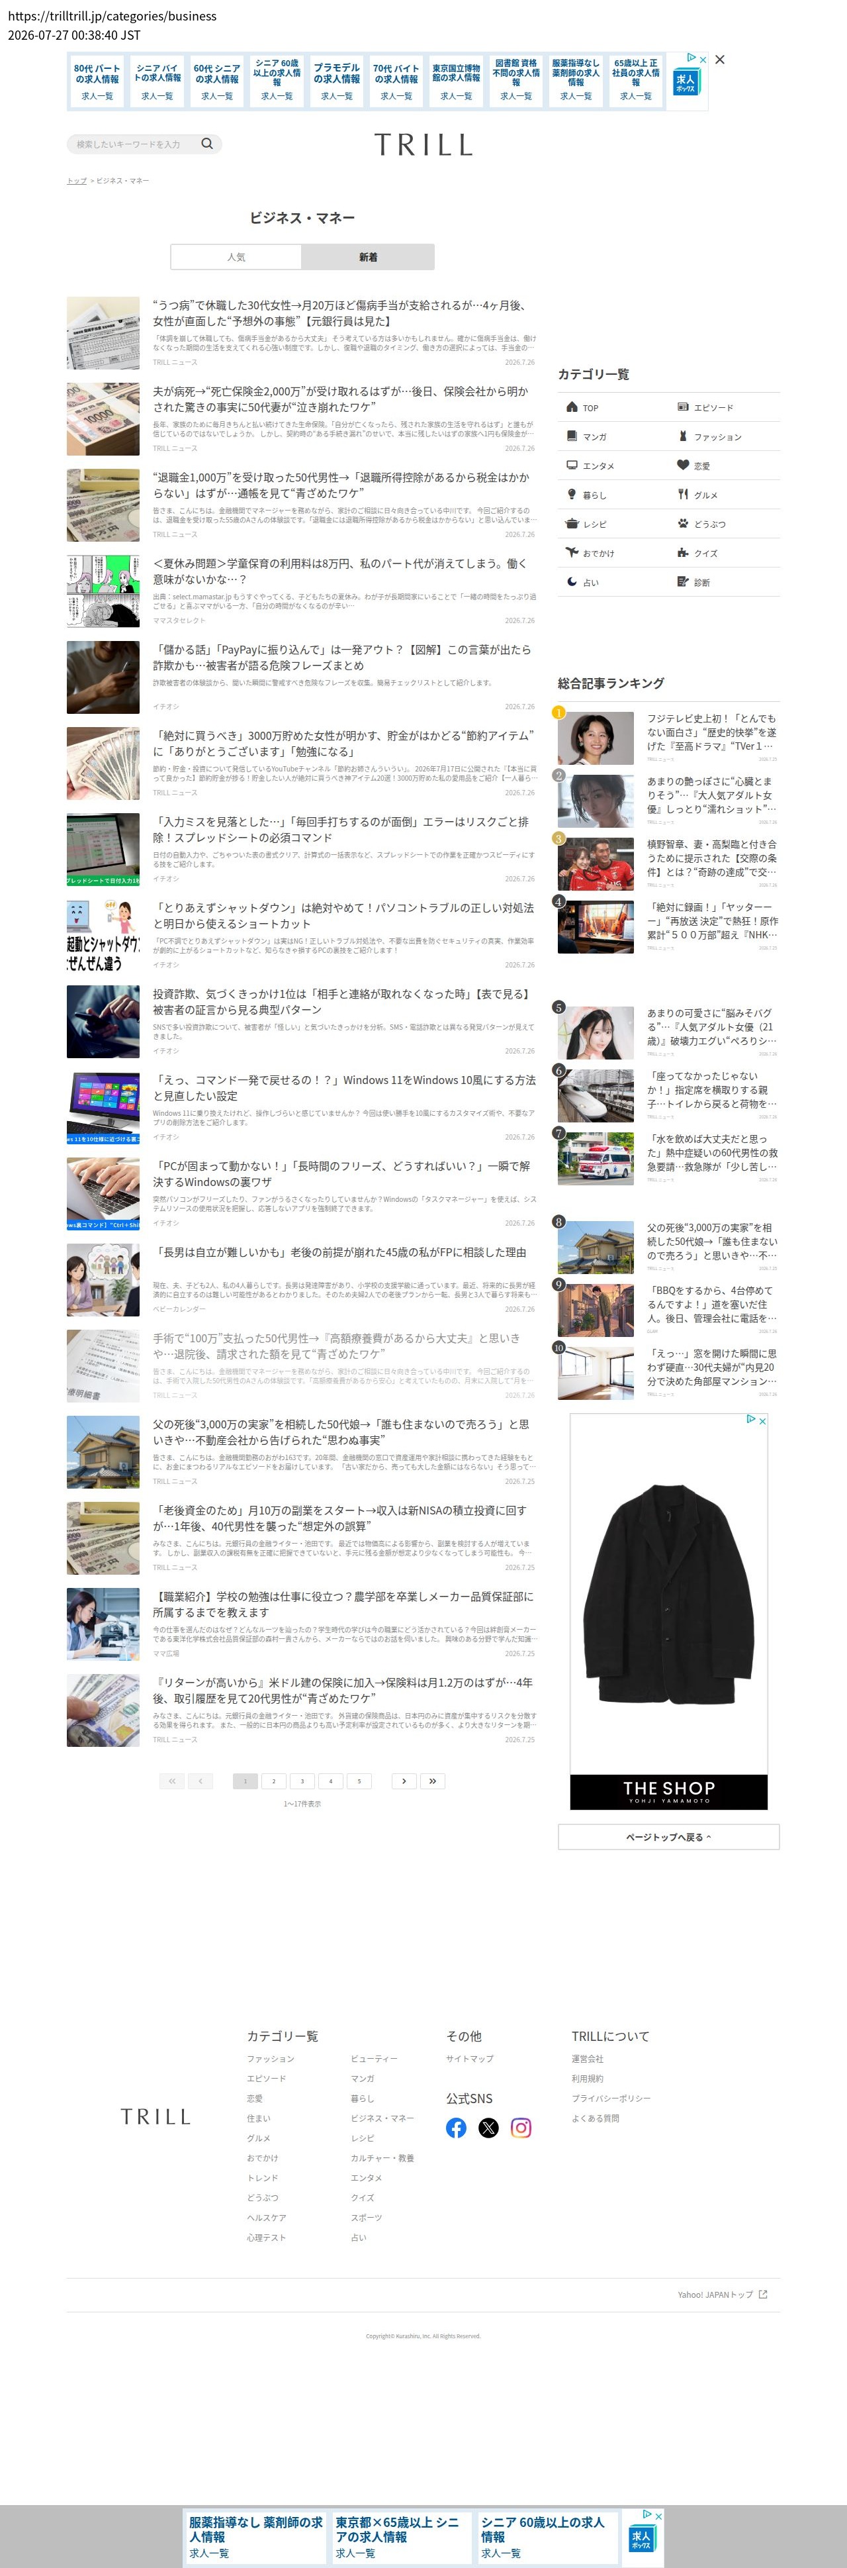Open the エンタメ category icon
This screenshot has height=2568, width=847.
click(572, 465)
